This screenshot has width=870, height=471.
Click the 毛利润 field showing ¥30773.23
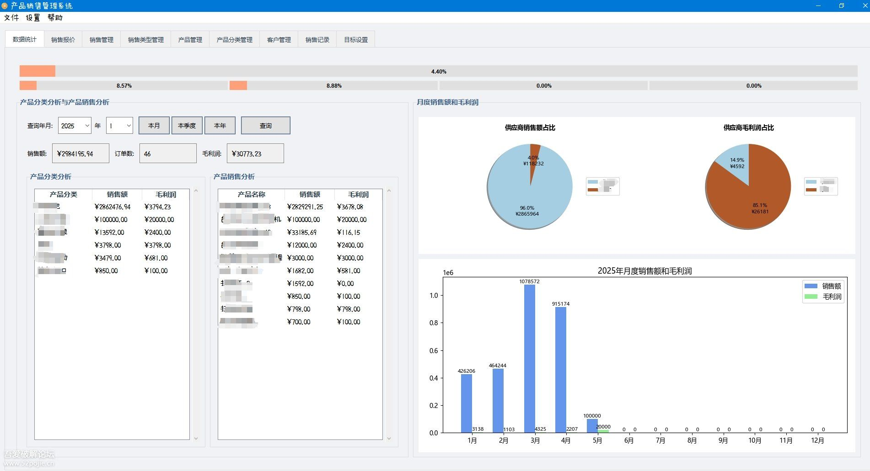[x=255, y=153]
